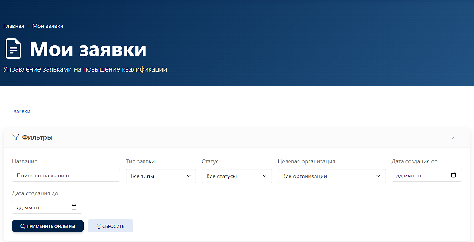This screenshot has width=474, height=242.
Task: Expand the 'Статус' dropdown showing Все статусы
Action: click(x=237, y=176)
